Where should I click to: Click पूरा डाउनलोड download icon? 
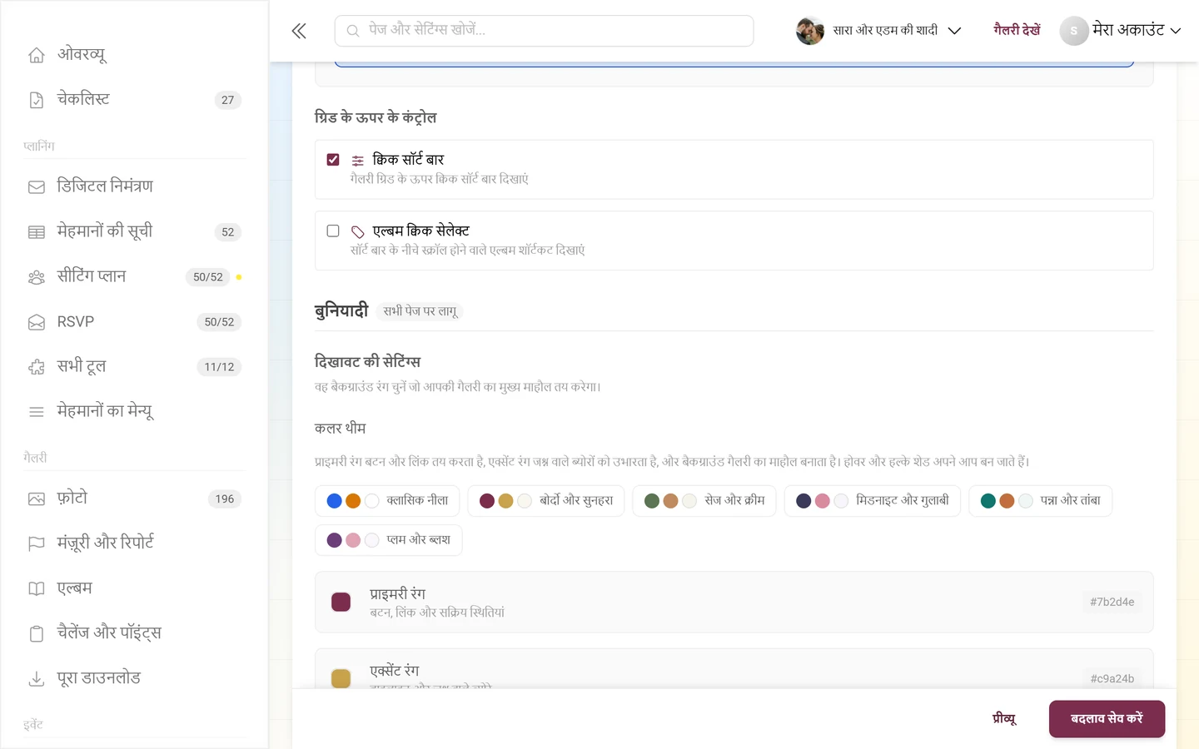coord(37,679)
